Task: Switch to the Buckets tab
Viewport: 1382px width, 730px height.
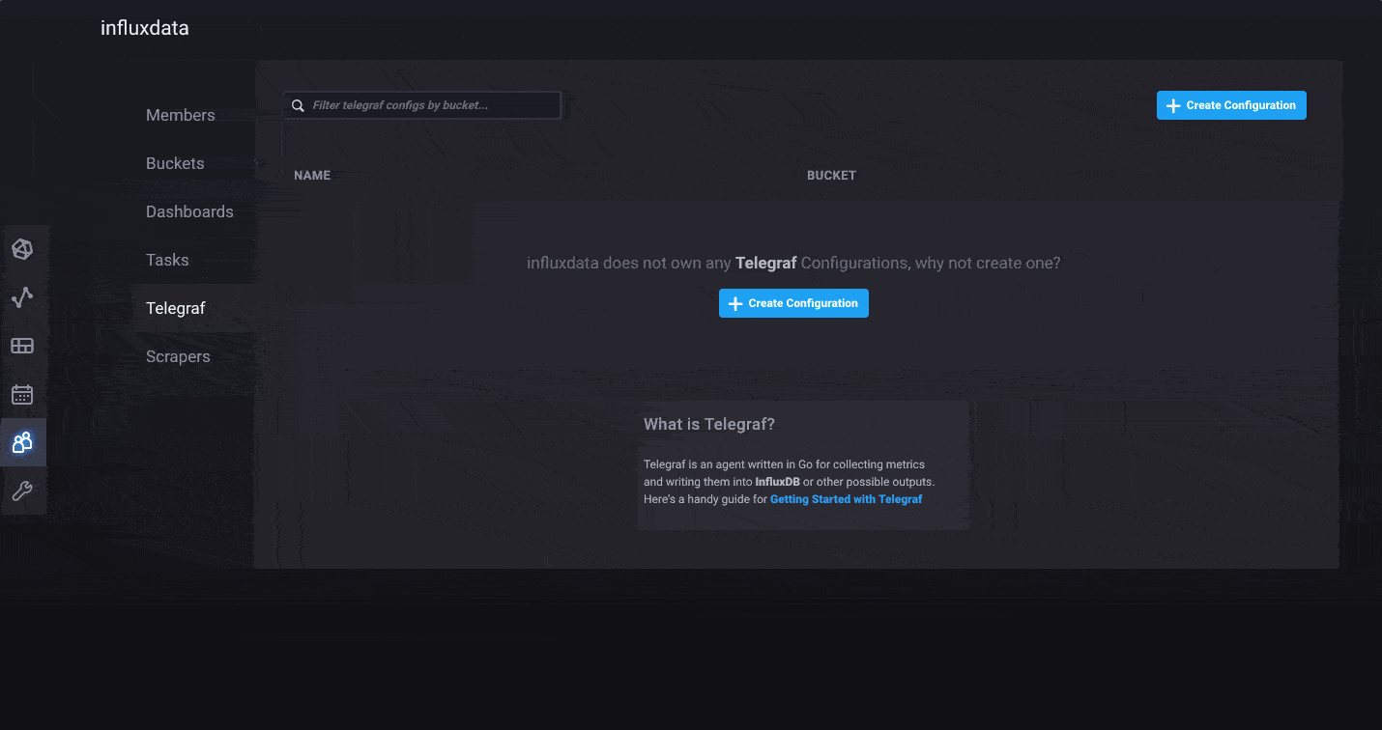Action: click(175, 163)
